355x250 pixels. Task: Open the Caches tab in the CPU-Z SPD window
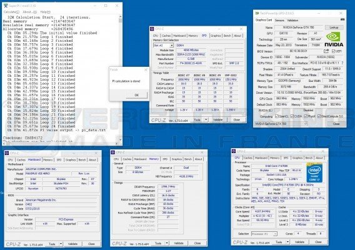(166, 36)
